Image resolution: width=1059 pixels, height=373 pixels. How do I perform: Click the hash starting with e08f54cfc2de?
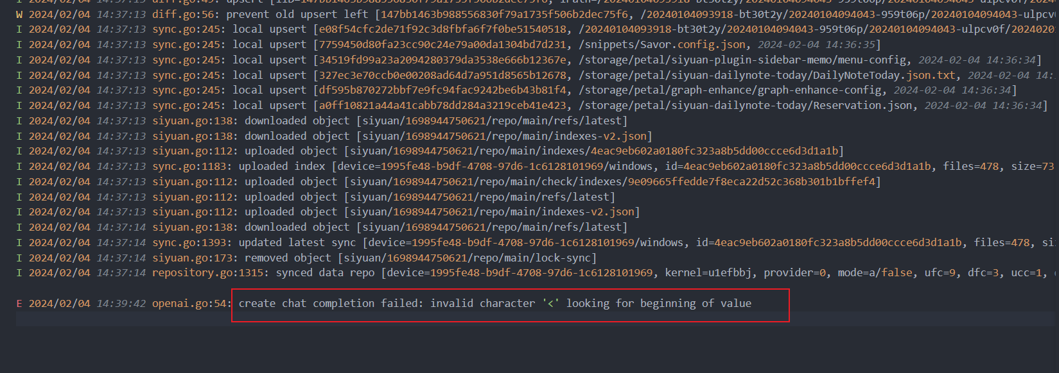(x=443, y=29)
